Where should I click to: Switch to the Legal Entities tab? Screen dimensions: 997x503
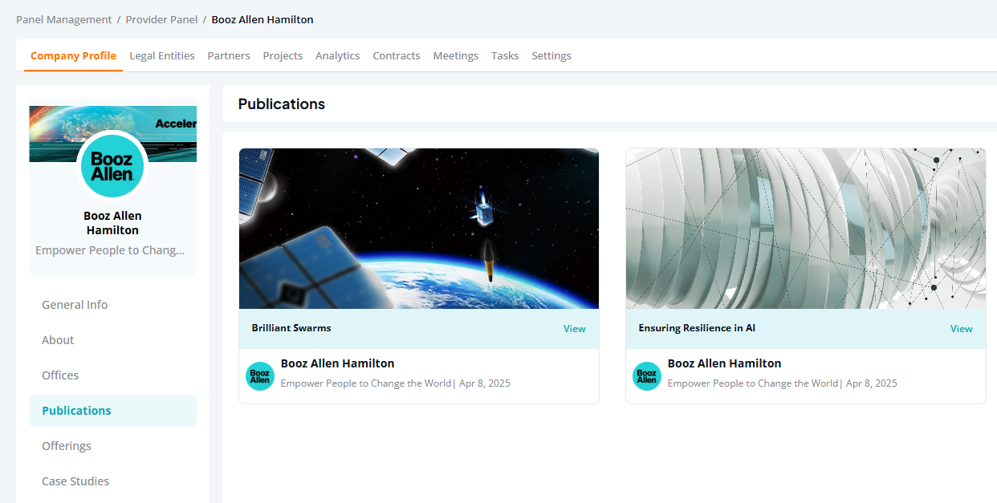click(x=162, y=55)
